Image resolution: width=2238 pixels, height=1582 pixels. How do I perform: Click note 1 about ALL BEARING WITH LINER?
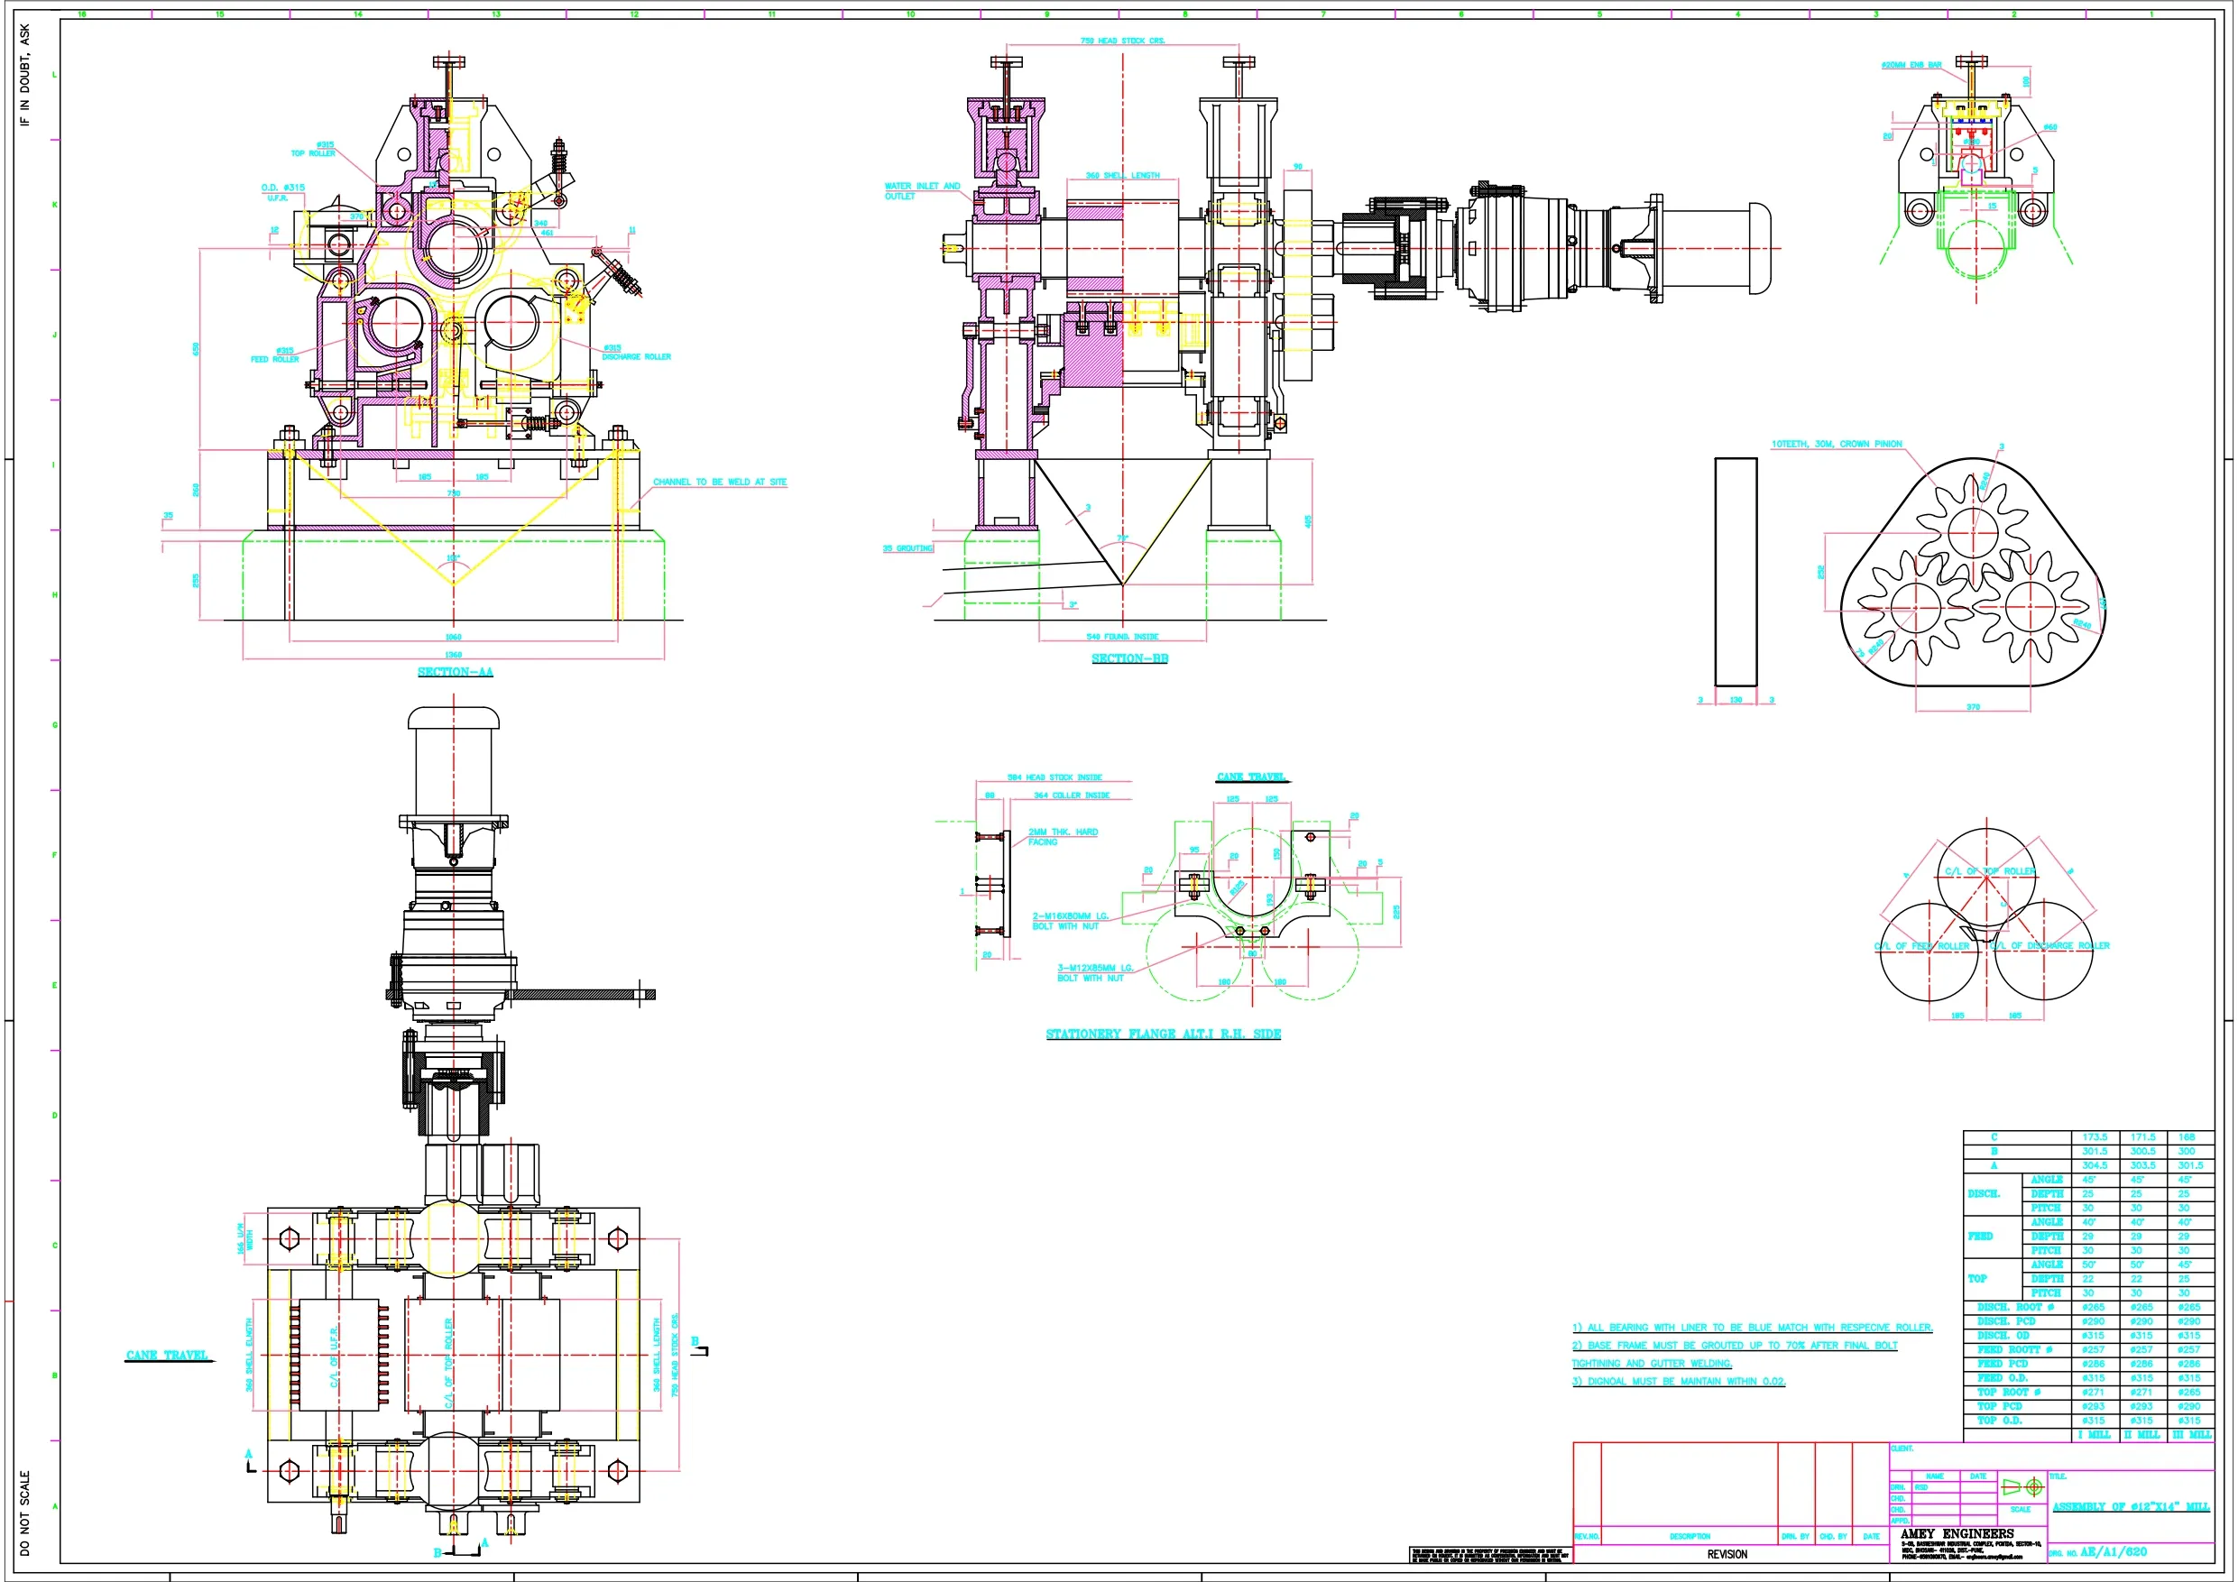point(1752,1328)
